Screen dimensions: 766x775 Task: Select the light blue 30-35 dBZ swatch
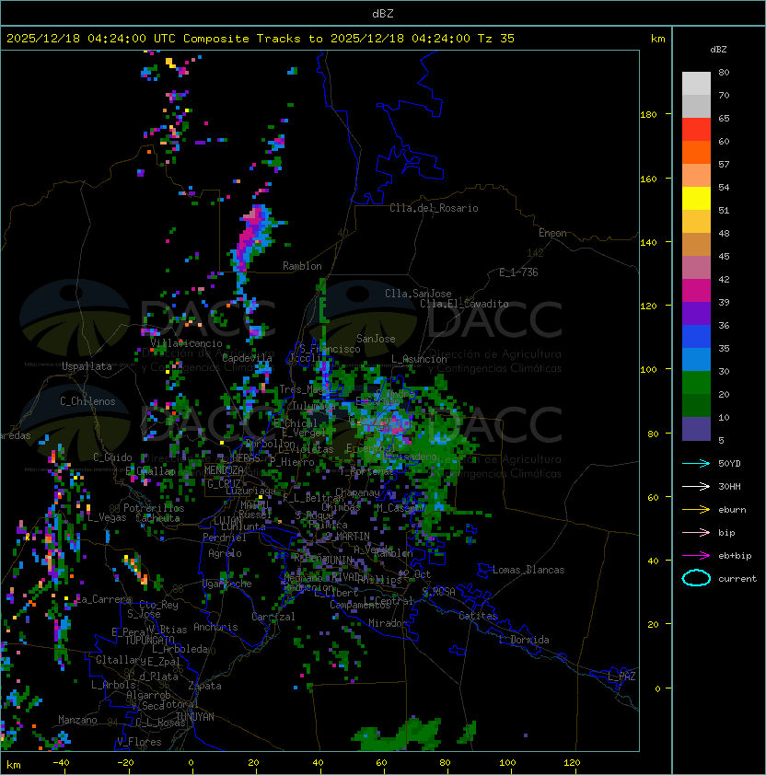pos(696,359)
